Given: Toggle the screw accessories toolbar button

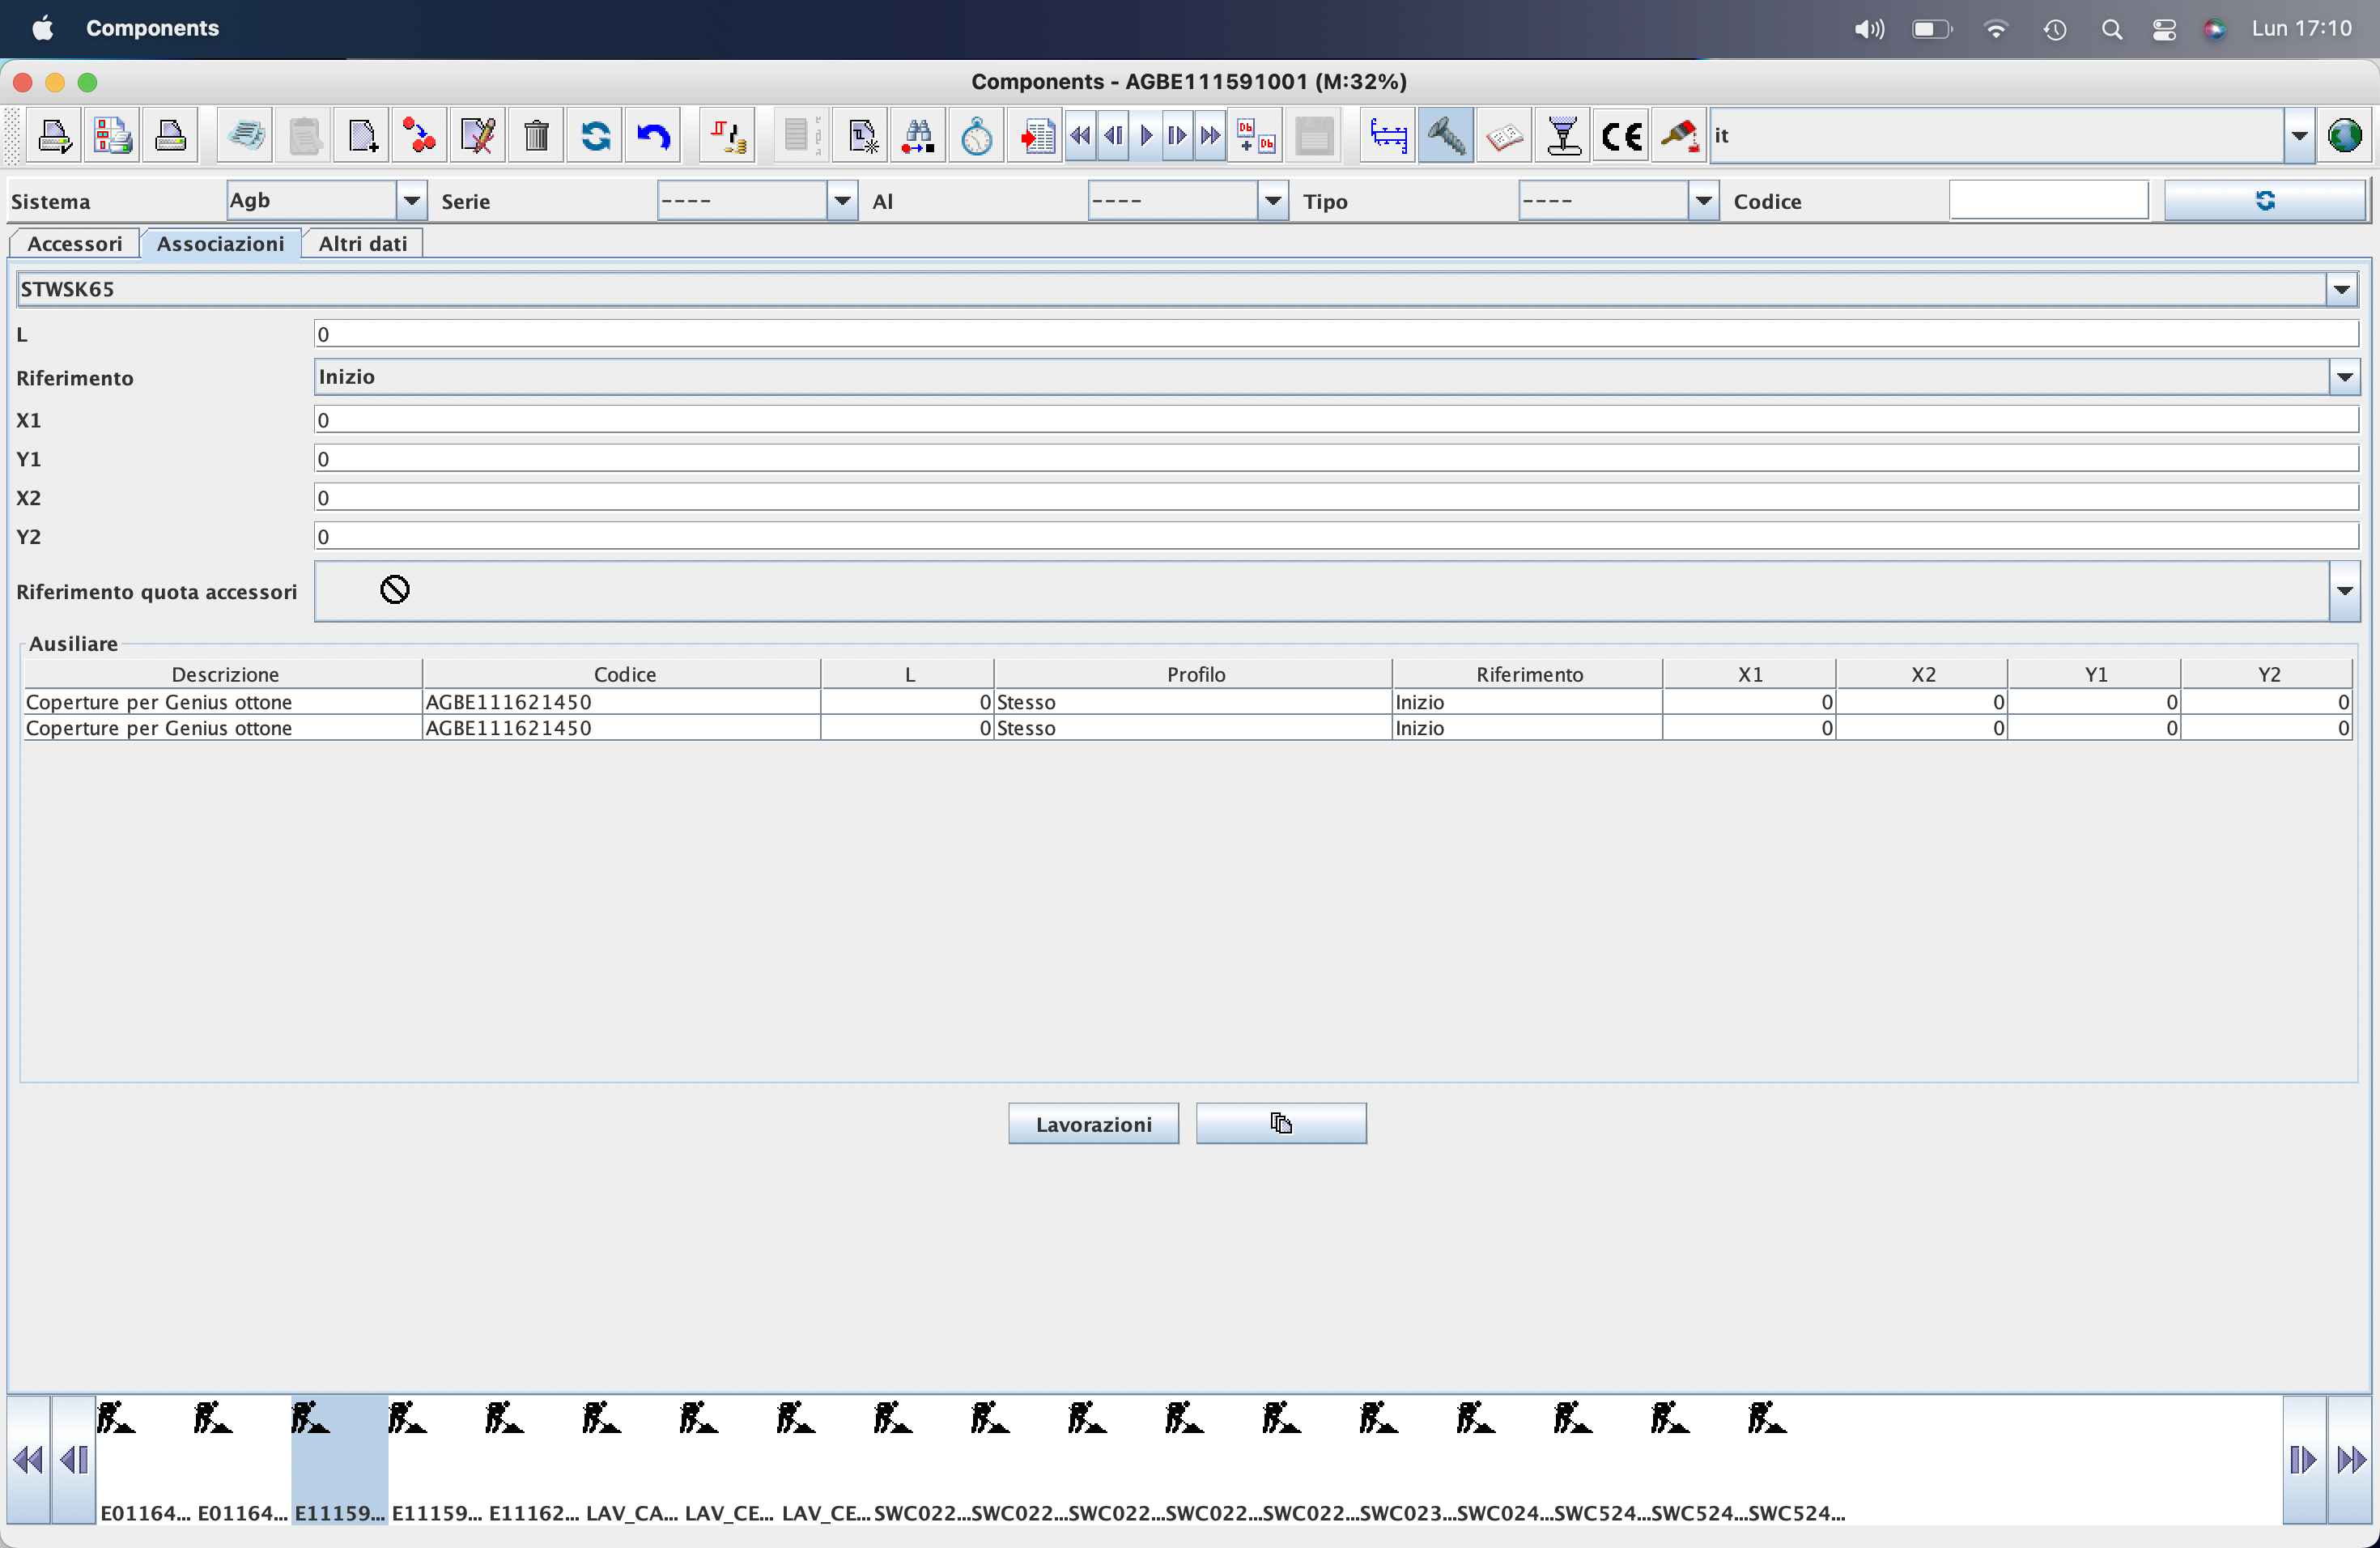Looking at the screenshot, I should click(1446, 136).
